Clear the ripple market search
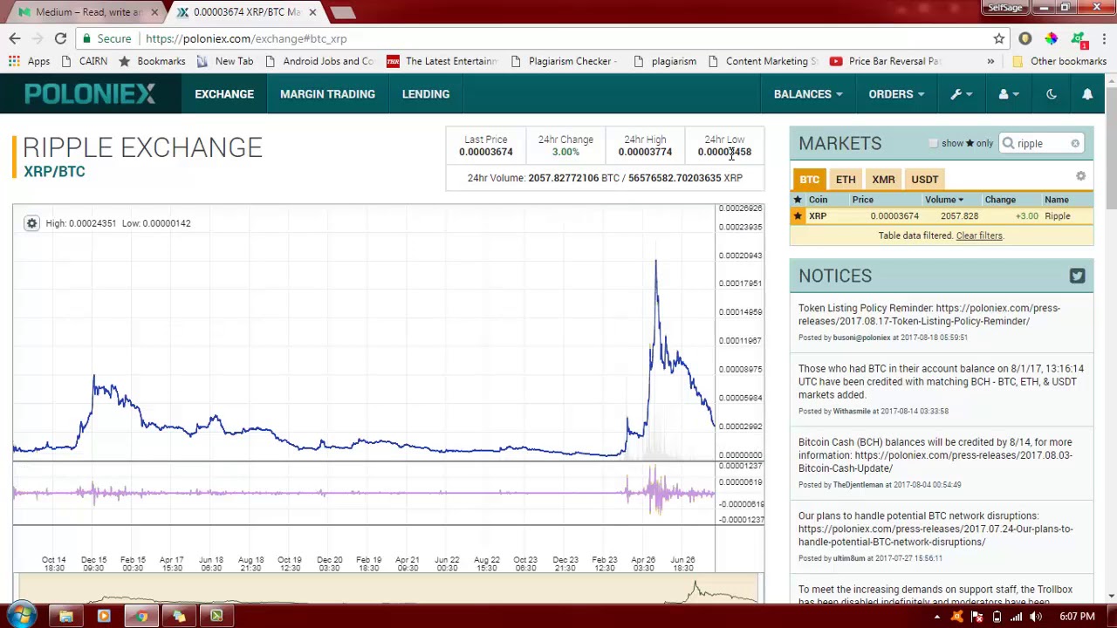This screenshot has height=628, width=1117. [x=1075, y=144]
